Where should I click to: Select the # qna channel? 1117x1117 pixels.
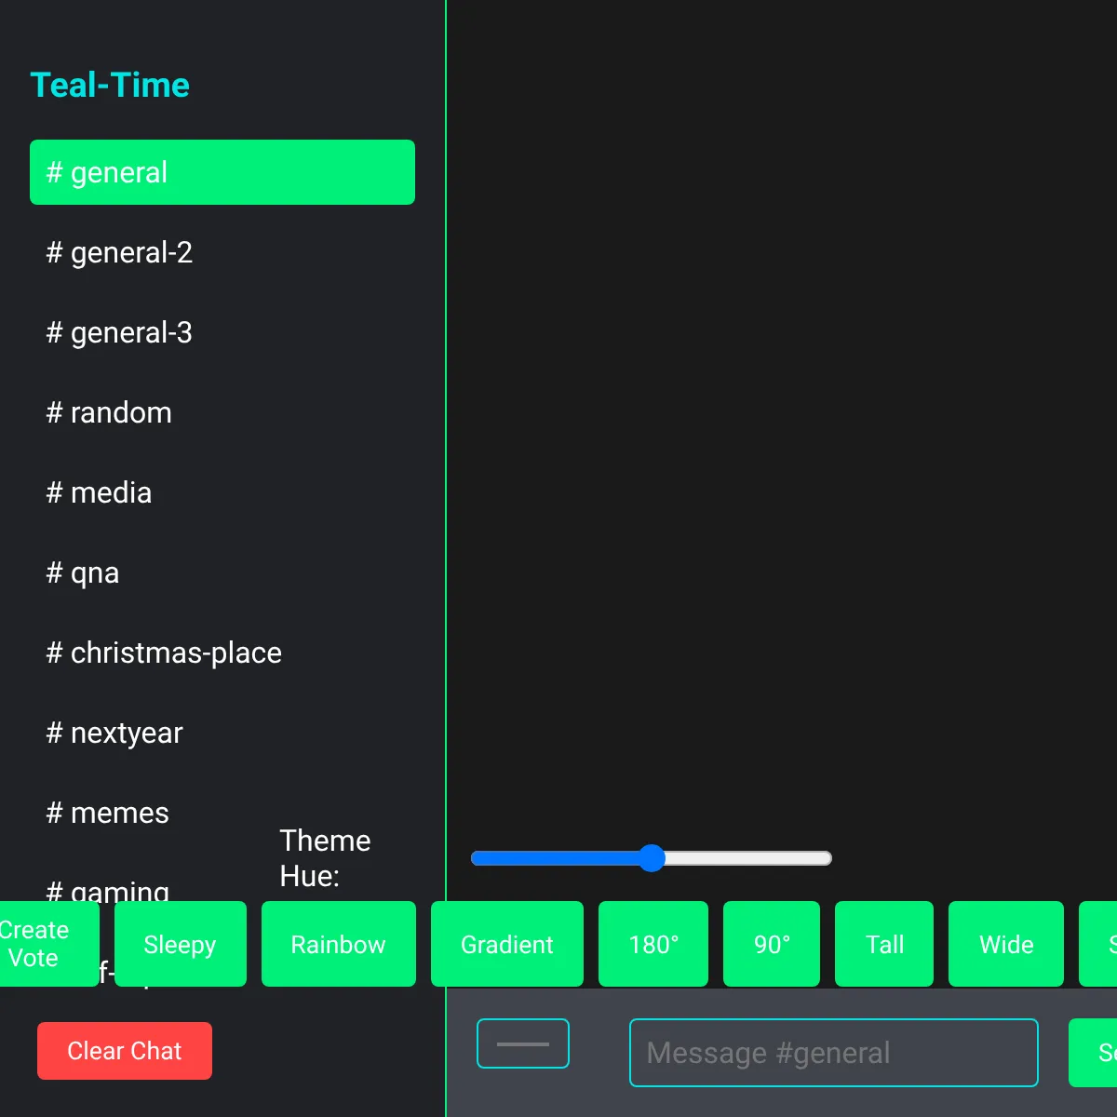click(x=222, y=572)
